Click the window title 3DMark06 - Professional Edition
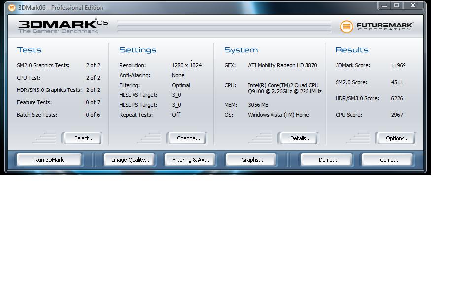The height and width of the screenshot is (295, 473). coord(61,8)
